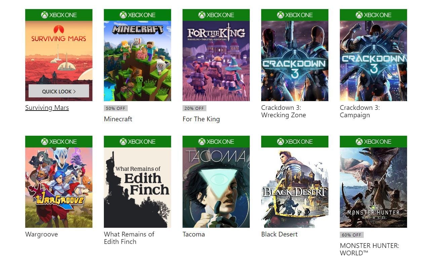Open the Minecraft cover art thumbnail
The image size is (437, 258).
pos(137,60)
